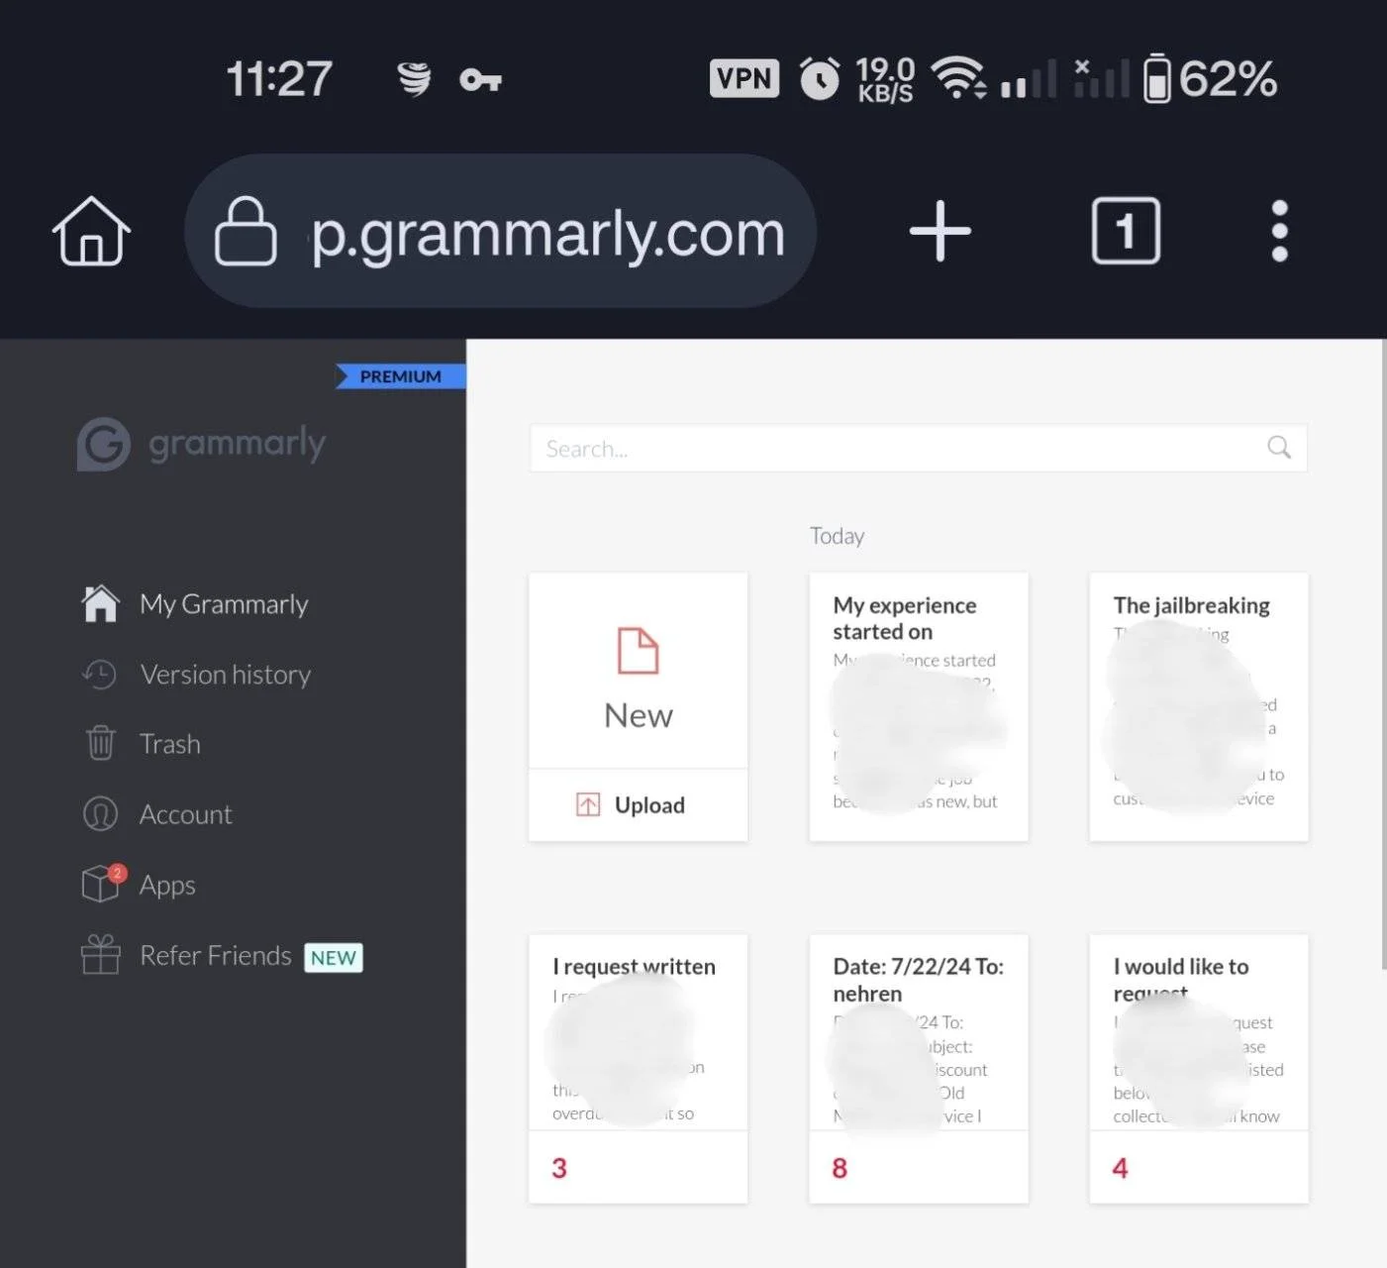1387x1268 pixels.
Task: Tap the padlock site security icon
Action: click(x=245, y=231)
